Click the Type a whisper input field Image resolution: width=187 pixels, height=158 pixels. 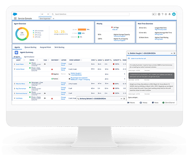point(151,97)
